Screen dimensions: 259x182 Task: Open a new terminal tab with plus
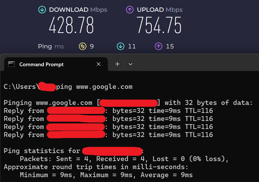tap(118, 64)
